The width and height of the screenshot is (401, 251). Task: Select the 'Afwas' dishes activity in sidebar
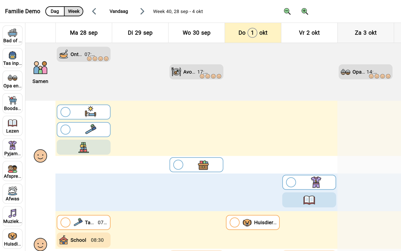[x=13, y=194]
